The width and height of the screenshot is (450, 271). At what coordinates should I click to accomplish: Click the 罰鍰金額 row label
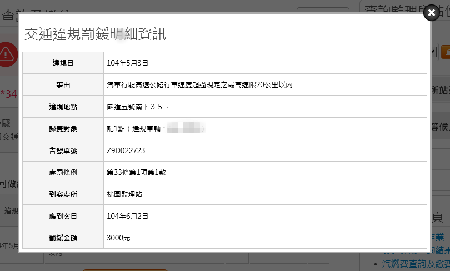click(x=63, y=238)
